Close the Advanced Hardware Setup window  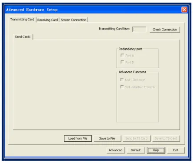[x=184, y=10]
